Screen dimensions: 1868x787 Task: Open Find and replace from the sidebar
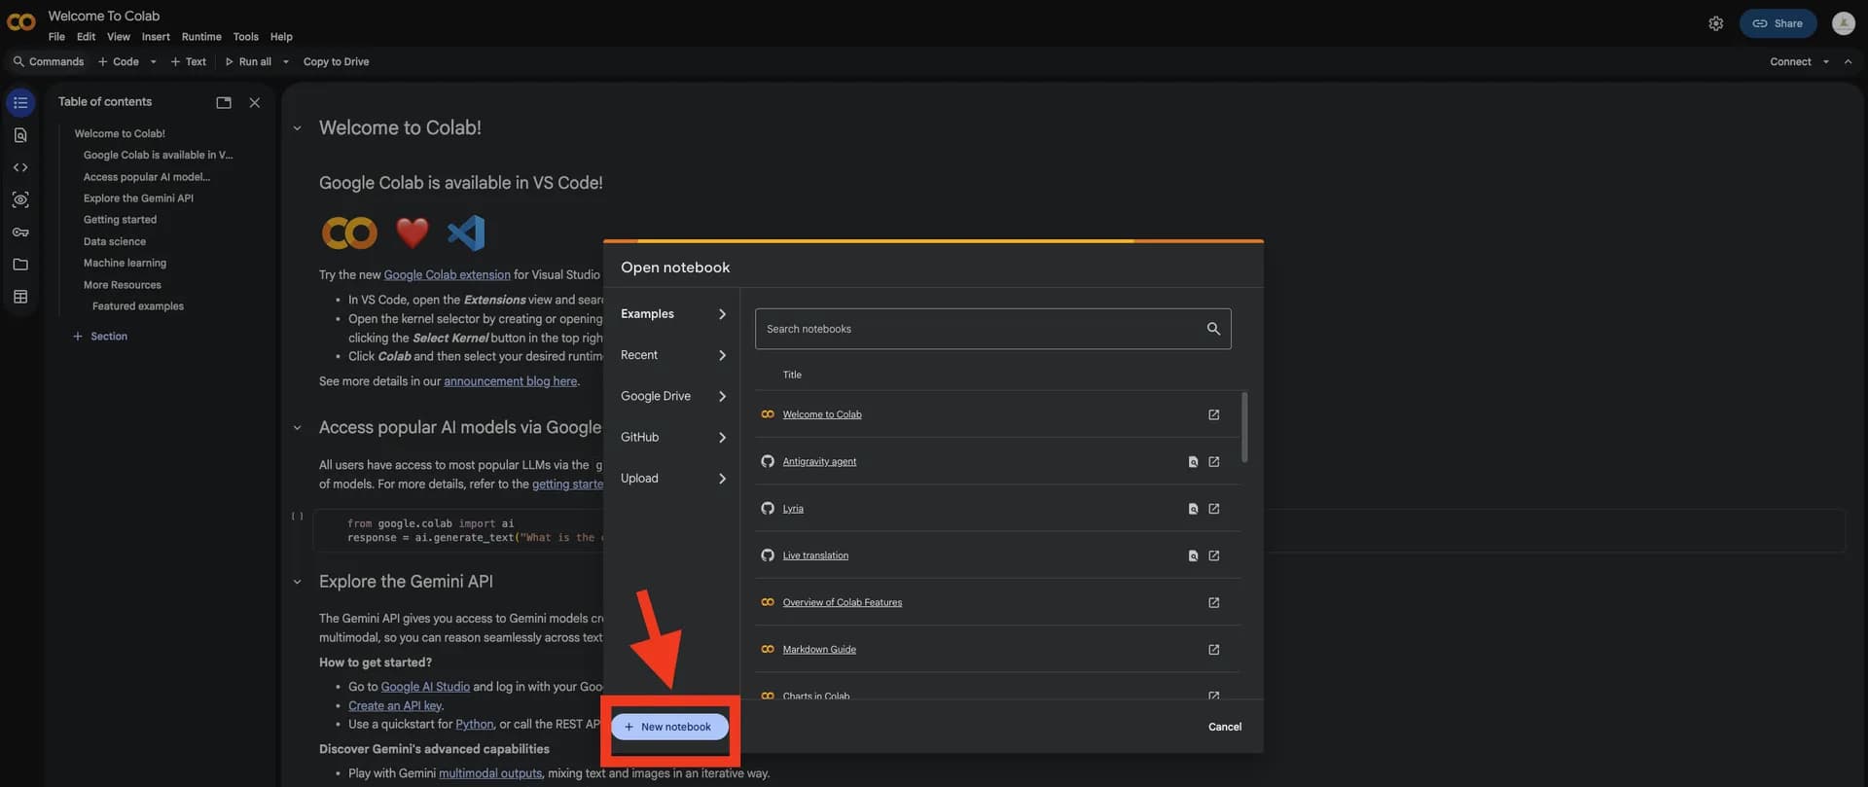(20, 135)
